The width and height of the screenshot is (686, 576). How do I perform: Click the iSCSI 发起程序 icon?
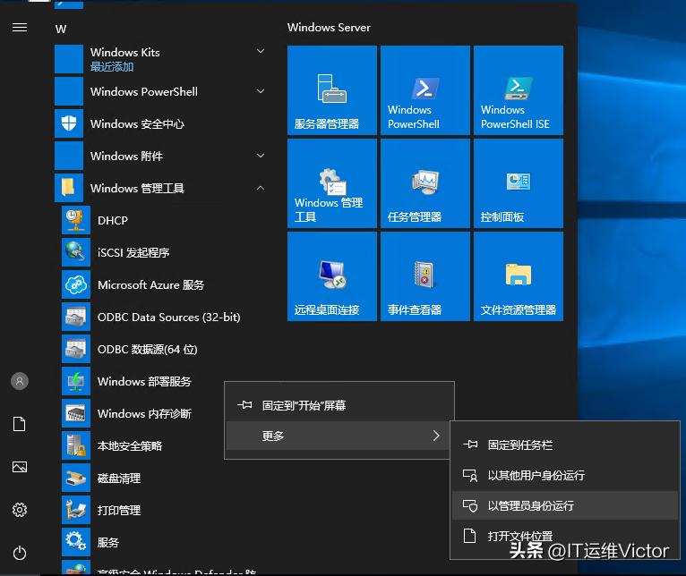click(x=76, y=252)
